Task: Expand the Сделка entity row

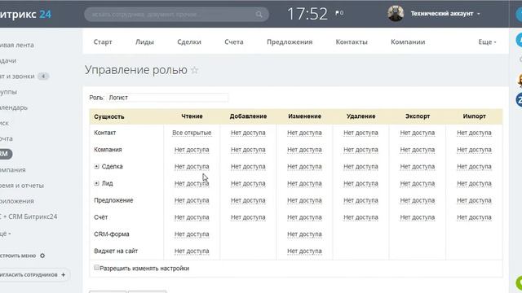Action: [96, 166]
